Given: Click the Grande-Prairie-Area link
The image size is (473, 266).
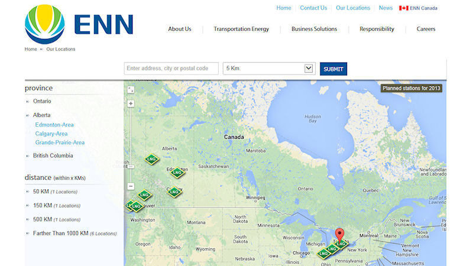Looking at the screenshot, I should pos(60,142).
